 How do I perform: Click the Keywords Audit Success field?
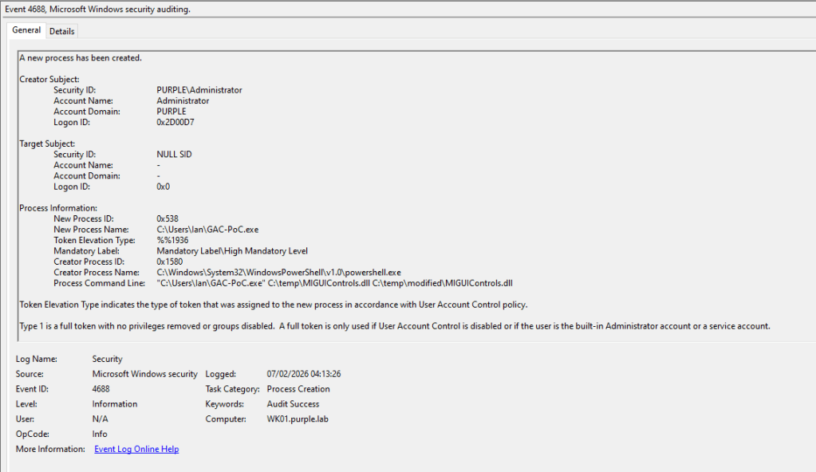pyautogui.click(x=293, y=404)
